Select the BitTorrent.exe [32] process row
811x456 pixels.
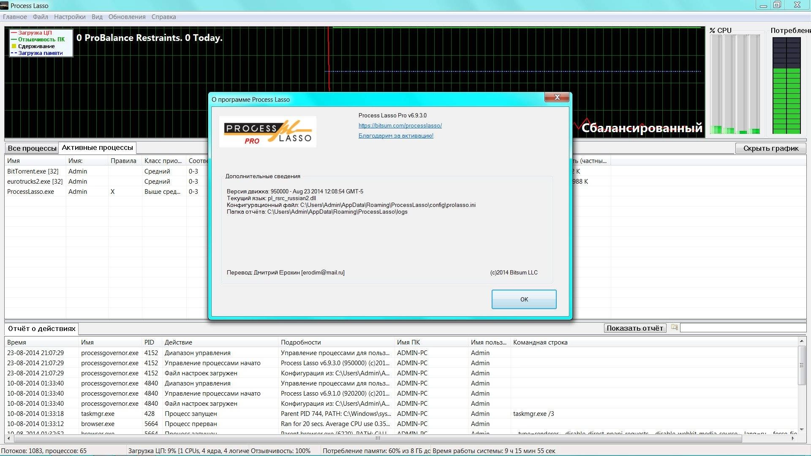106,171
